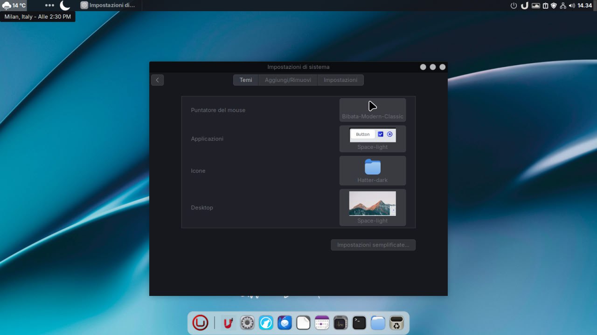Switch to the Impostazioni tab
Screen dimensions: 597x335
coord(340,80)
